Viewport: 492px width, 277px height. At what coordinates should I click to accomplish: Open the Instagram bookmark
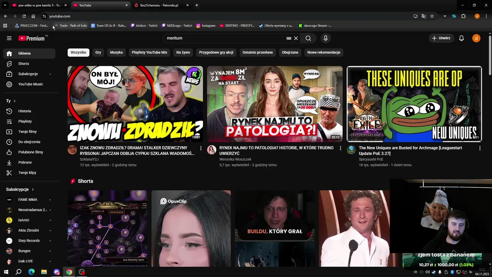[x=206, y=26]
